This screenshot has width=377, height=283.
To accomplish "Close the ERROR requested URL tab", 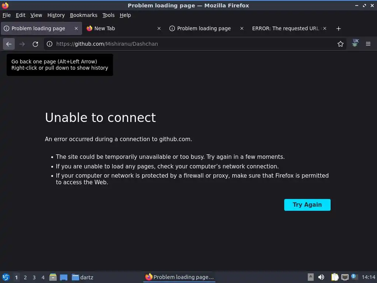I will (x=325, y=28).
